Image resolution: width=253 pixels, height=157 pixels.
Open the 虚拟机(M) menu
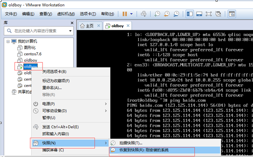[66, 14]
